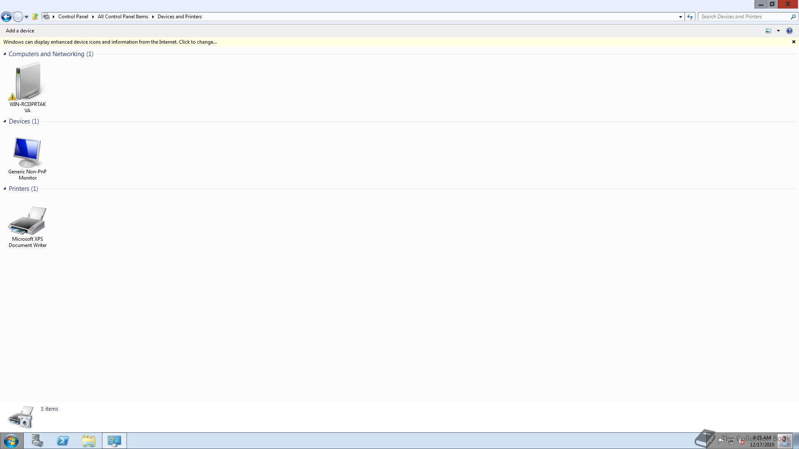Change your view icon in toolbar
This screenshot has height=449, width=799.
[768, 31]
